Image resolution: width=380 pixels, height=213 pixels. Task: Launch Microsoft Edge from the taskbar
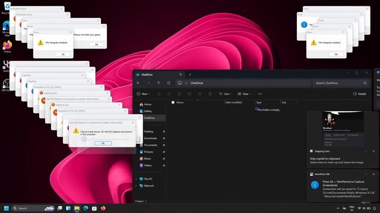point(85,208)
